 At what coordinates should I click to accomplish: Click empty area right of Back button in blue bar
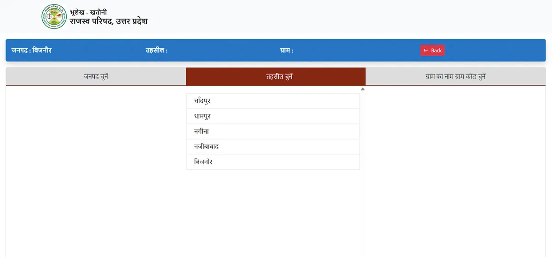pyautogui.click(x=497, y=50)
